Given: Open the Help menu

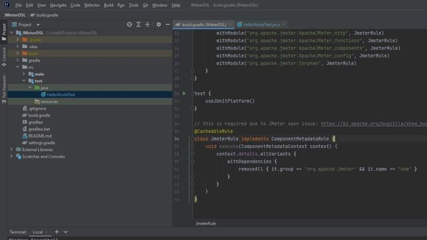Looking at the screenshot, I should coord(176,5).
